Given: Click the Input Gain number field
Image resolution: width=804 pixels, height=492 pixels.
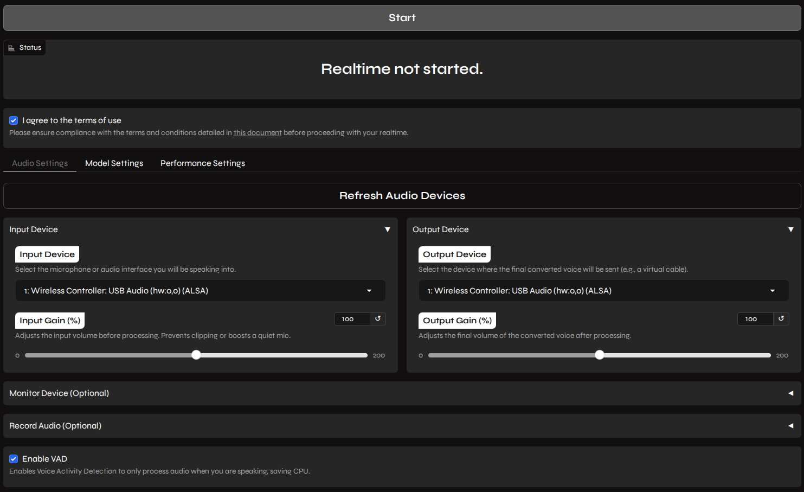Looking at the screenshot, I should [352, 319].
